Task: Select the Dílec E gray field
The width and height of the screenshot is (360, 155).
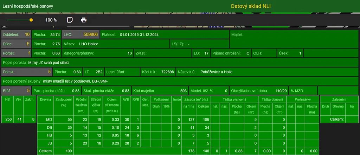Action: click(x=16, y=44)
